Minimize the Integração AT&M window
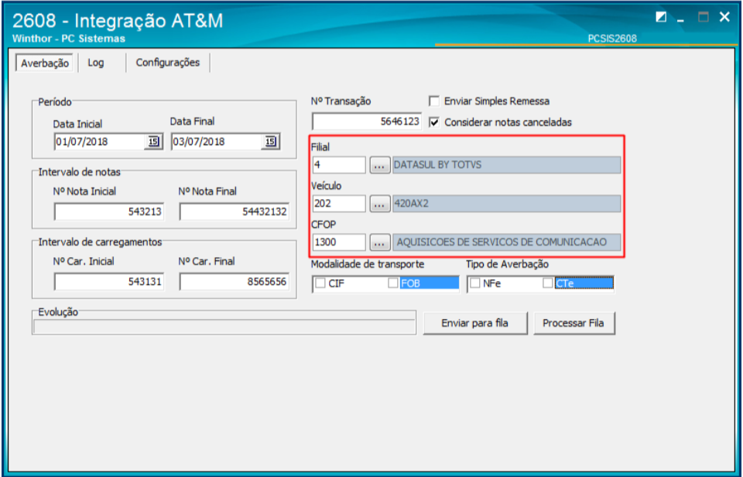Screen dimensions: 743x477 coord(681,19)
